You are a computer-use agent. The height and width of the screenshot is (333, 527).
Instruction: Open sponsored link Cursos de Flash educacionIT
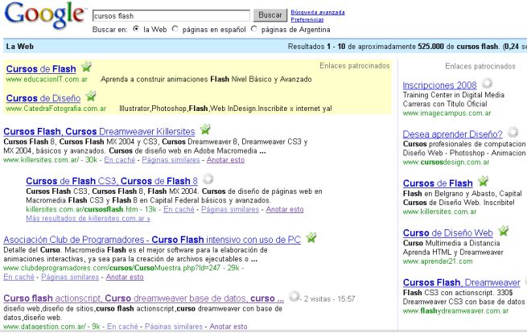(x=41, y=69)
